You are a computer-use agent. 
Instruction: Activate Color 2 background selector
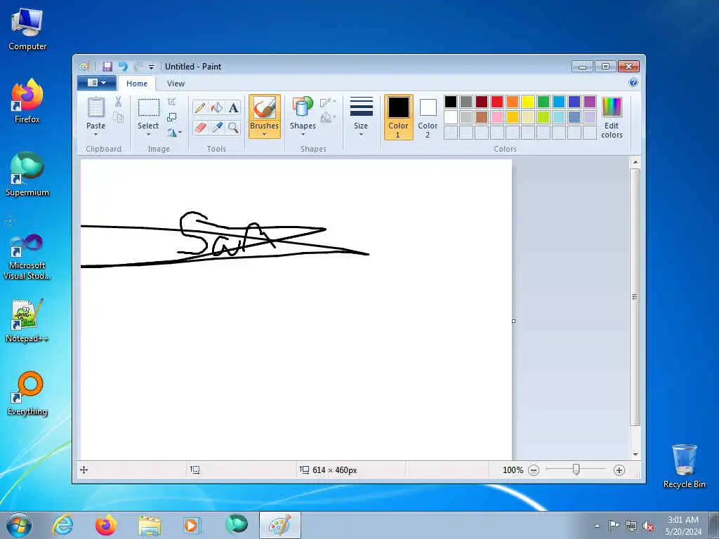428,117
